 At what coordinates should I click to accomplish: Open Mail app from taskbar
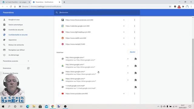coord(46,106)
